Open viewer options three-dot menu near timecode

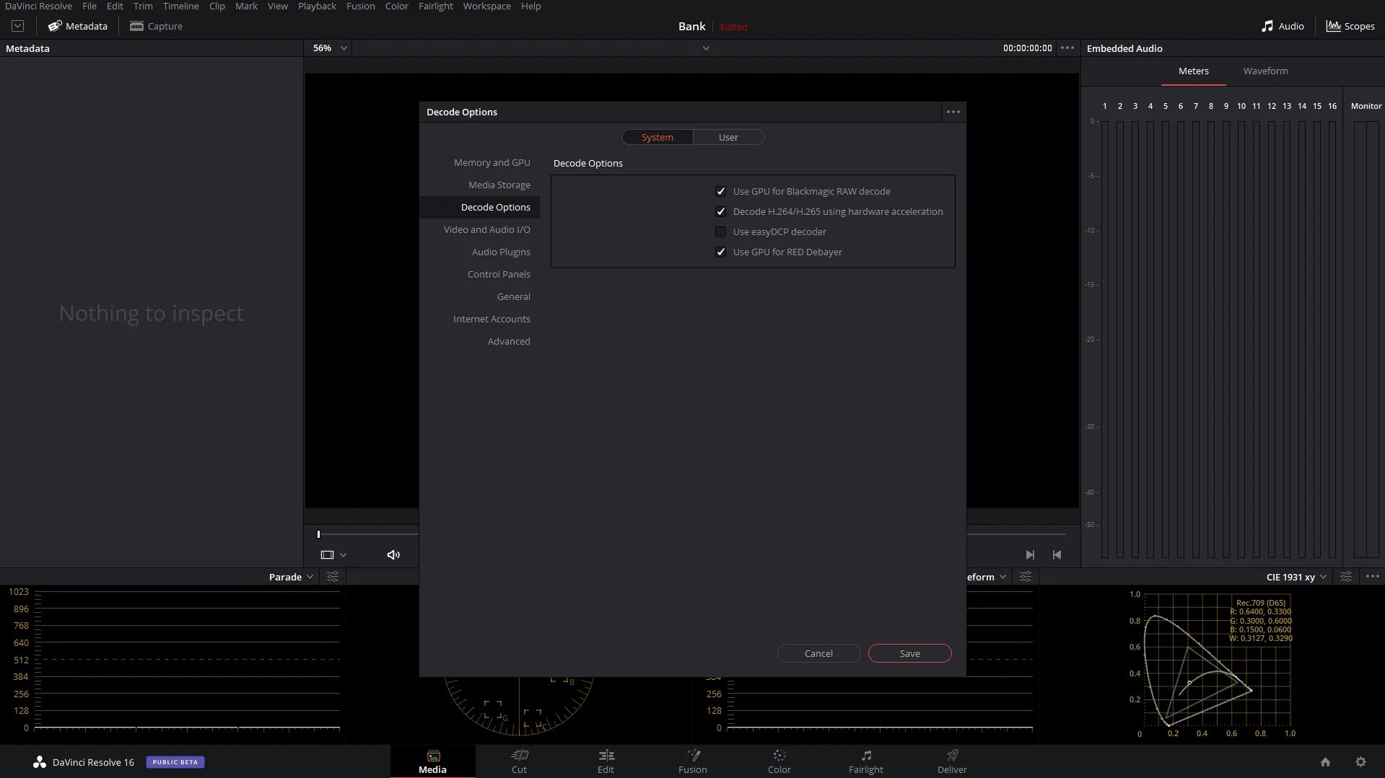pos(1067,48)
